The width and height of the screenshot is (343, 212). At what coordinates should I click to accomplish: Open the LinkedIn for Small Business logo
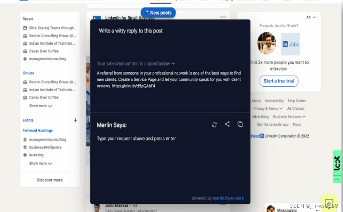coord(97,18)
